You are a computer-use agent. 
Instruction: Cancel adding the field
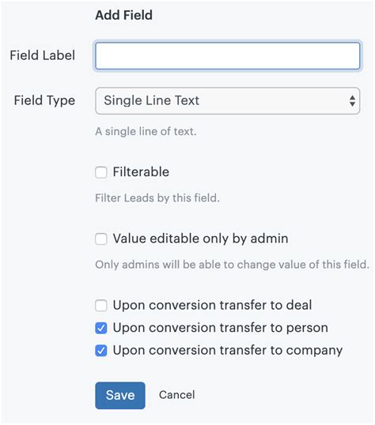(x=176, y=395)
